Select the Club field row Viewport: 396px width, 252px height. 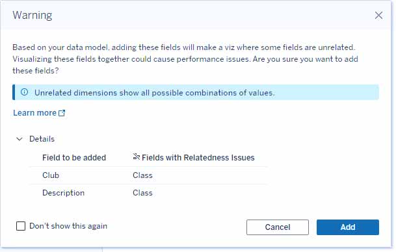click(148, 175)
